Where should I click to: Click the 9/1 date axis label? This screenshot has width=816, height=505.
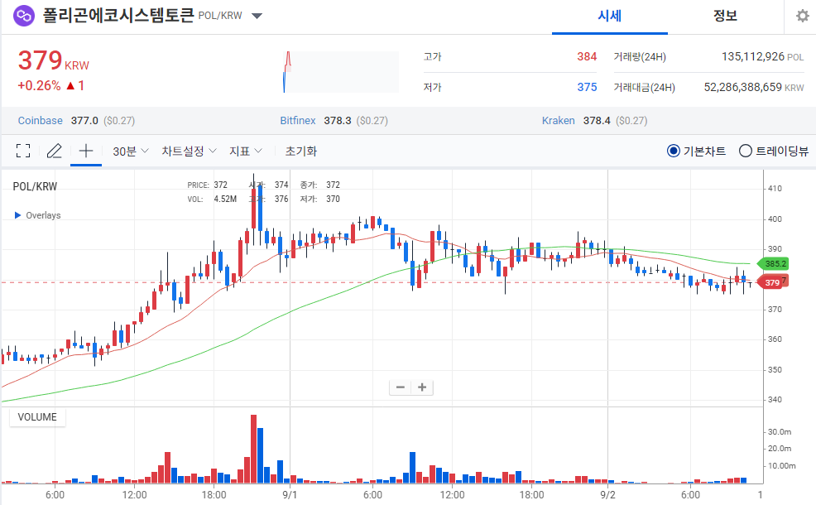(290, 494)
